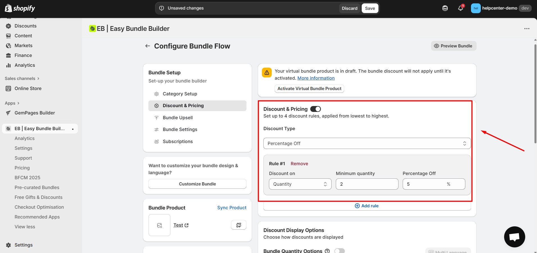Open the Discount Type dropdown
Image resolution: width=537 pixels, height=253 pixels.
coord(367,143)
